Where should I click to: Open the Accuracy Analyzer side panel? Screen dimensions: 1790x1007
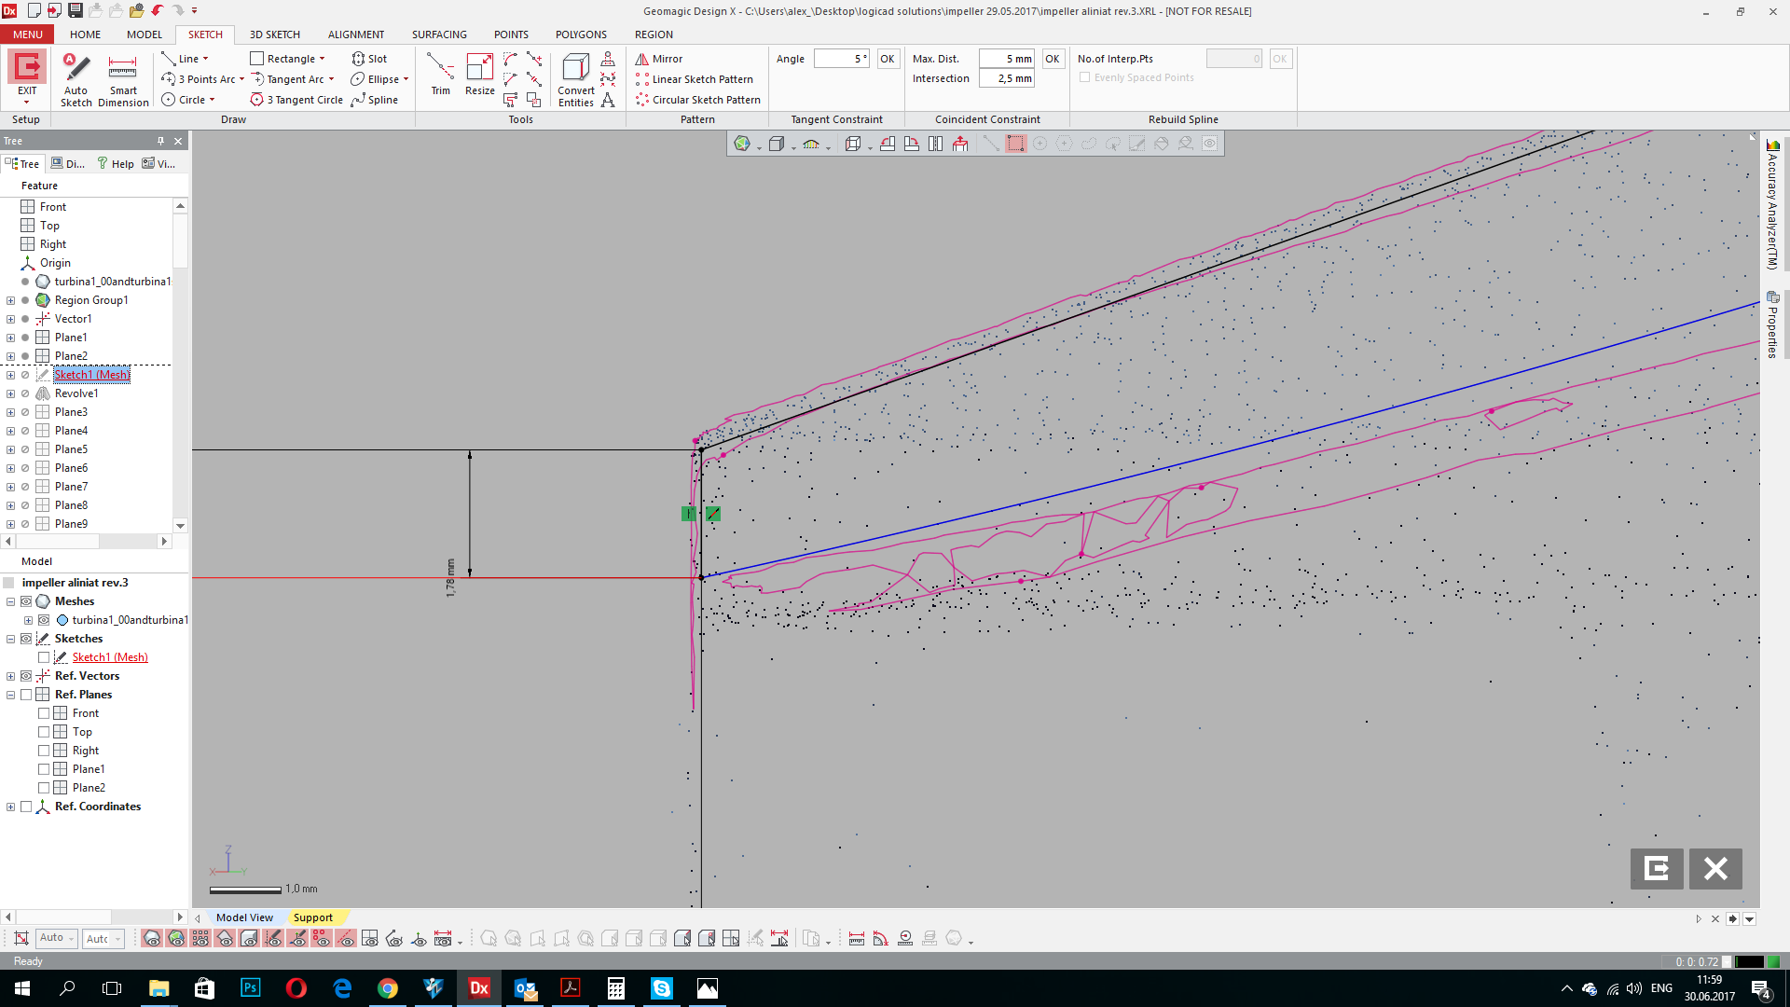[1772, 204]
